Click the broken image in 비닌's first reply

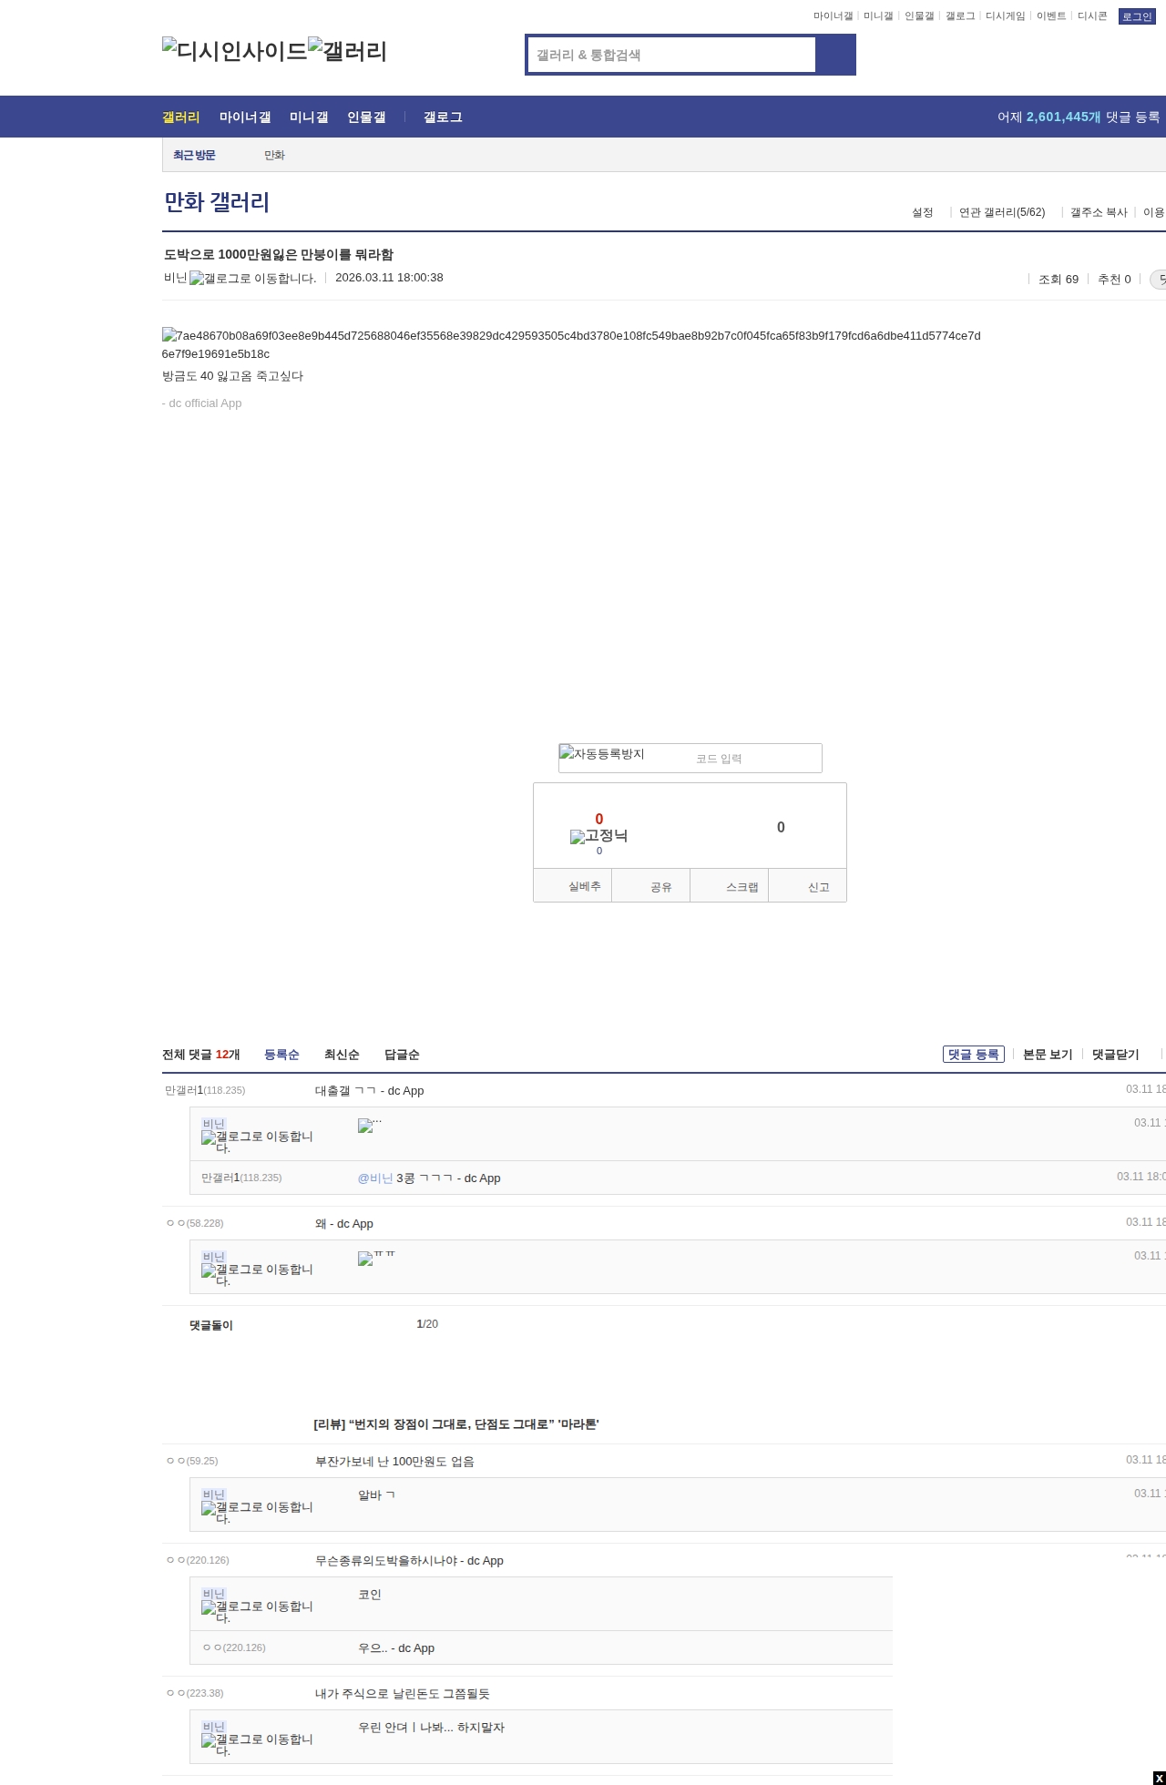click(x=369, y=1125)
